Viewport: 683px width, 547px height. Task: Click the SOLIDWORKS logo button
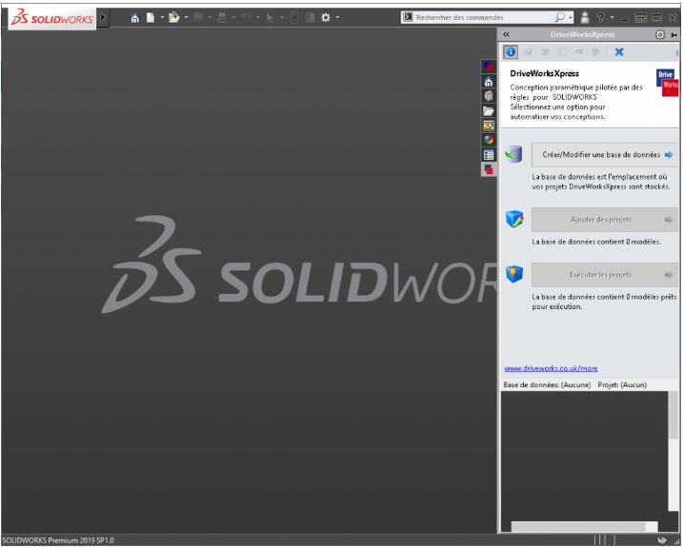coord(52,18)
